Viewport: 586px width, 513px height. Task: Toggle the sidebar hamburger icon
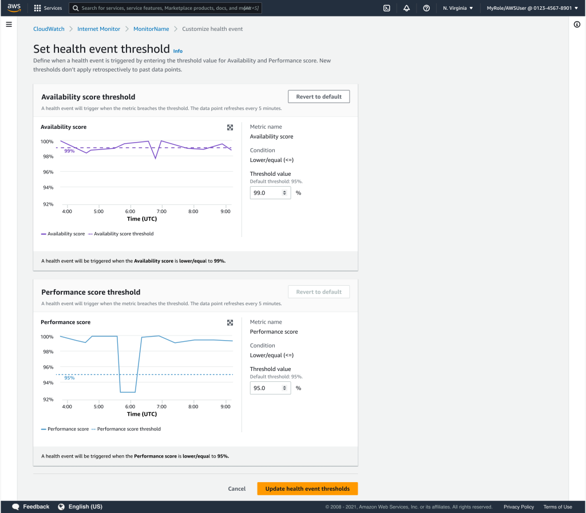(9, 24)
